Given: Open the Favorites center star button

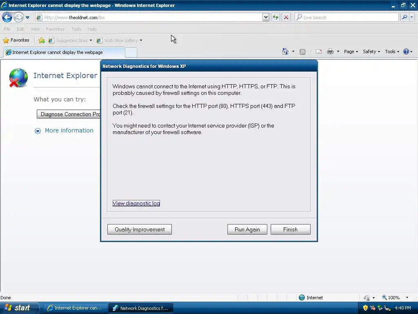Looking at the screenshot, I should tap(16, 40).
